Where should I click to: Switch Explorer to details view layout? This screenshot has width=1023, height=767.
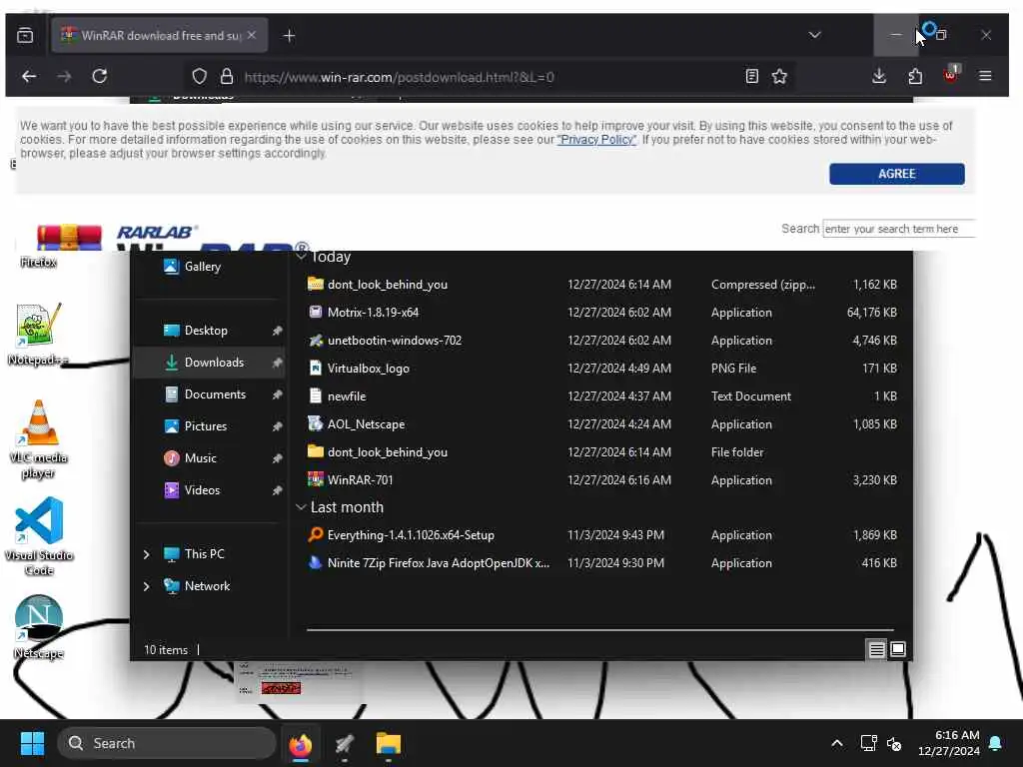point(876,649)
